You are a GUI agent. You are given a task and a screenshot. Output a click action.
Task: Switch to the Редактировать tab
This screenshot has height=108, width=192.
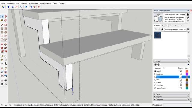pyautogui.click(x=167, y=26)
